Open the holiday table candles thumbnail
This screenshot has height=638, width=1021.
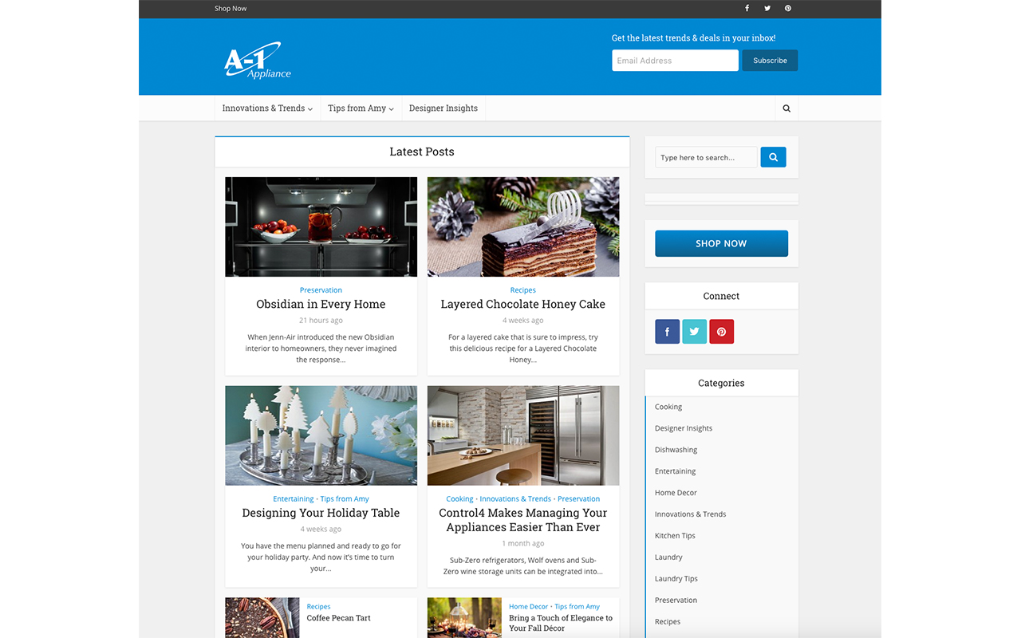(x=321, y=435)
